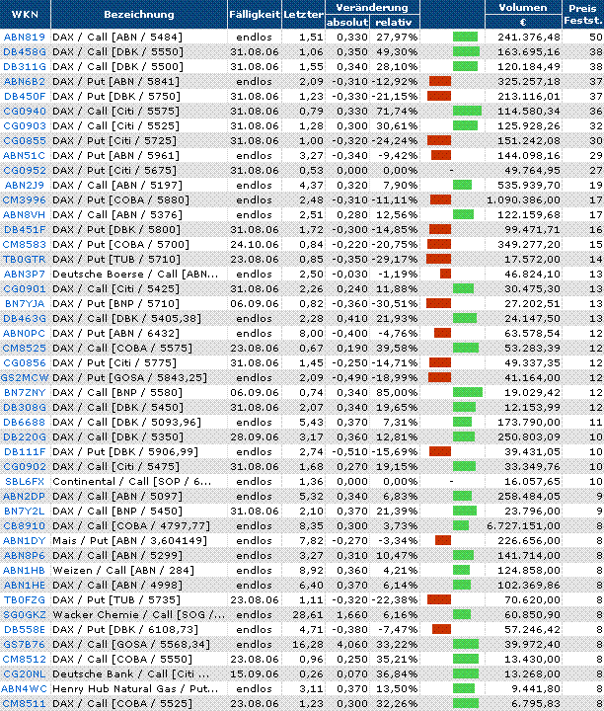The image size is (604, 711).
Task: Open WKN link GS7B76
Action: pos(25,644)
